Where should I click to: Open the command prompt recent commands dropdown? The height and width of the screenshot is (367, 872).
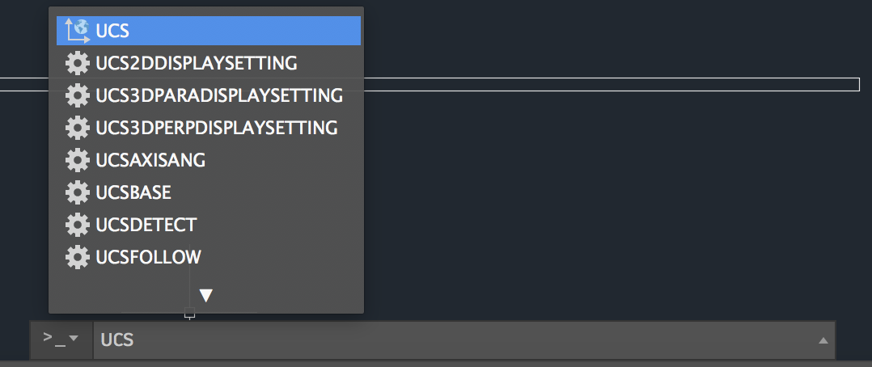coord(61,340)
